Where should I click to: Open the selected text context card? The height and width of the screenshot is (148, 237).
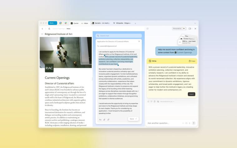tap(187, 42)
